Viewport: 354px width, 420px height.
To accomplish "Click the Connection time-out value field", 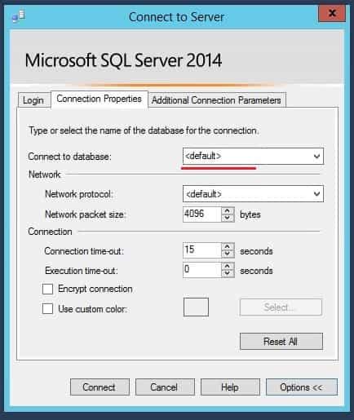I will (202, 250).
